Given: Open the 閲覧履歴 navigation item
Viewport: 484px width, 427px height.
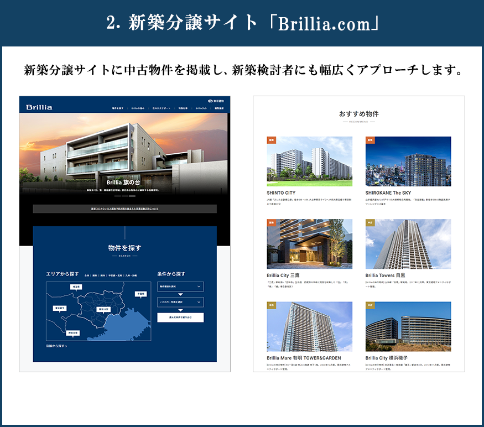Looking at the screenshot, I should [x=219, y=108].
